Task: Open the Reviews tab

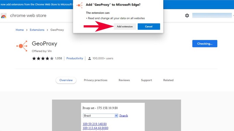Action: 124,80
